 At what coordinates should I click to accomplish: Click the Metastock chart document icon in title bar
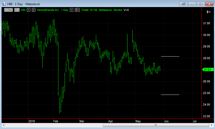[4, 4]
